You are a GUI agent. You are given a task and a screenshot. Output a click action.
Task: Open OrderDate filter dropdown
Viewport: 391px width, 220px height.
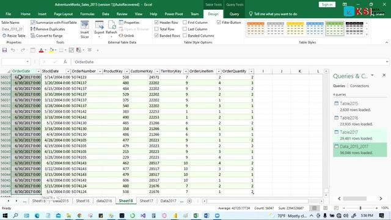coord(38,71)
